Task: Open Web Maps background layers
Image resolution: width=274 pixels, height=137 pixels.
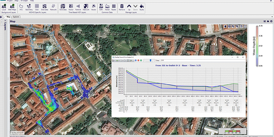Action: [x=12, y=8]
